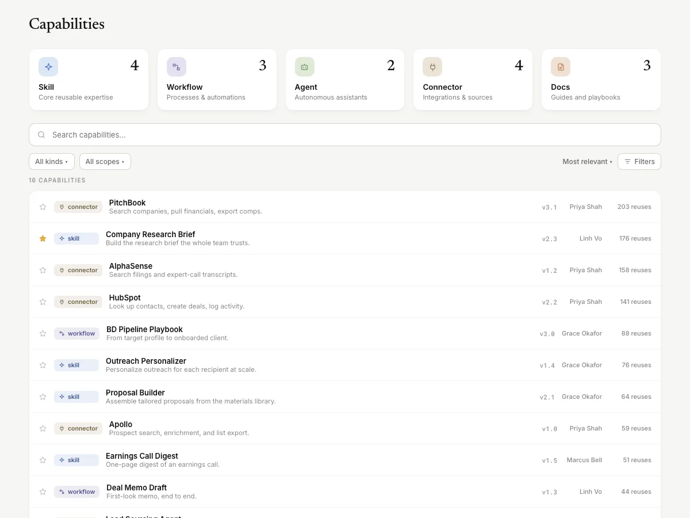Open the Outreach Personalizer title
Screen dimensions: 690x518
click(146, 361)
